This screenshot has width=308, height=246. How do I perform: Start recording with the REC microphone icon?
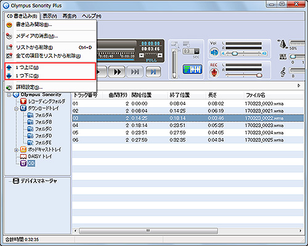(214, 73)
